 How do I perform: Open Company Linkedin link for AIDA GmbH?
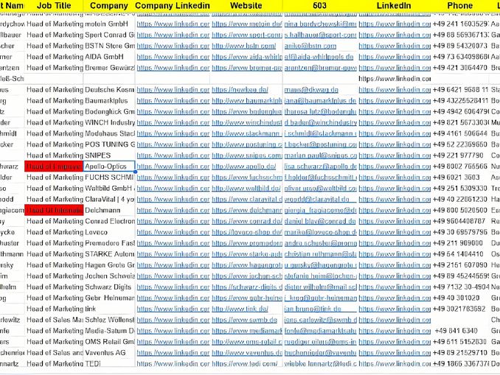coord(173,57)
